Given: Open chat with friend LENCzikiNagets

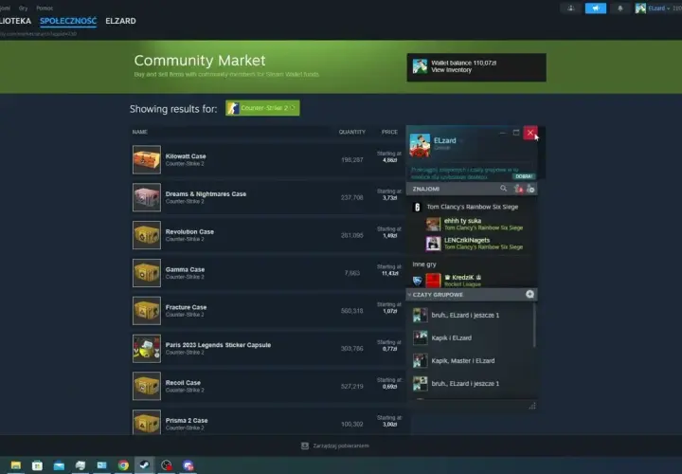Looking at the screenshot, I should point(475,244).
